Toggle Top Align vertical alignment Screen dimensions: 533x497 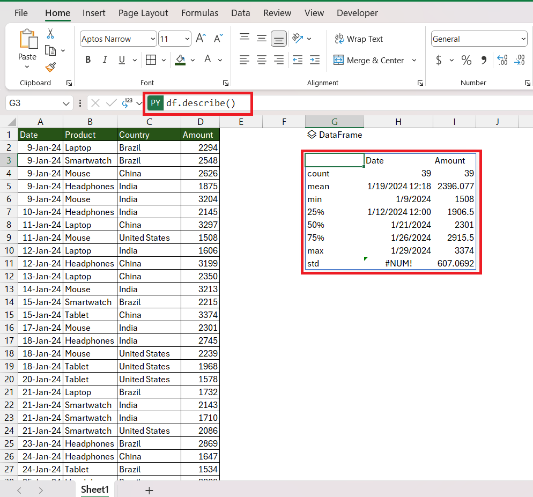click(245, 36)
